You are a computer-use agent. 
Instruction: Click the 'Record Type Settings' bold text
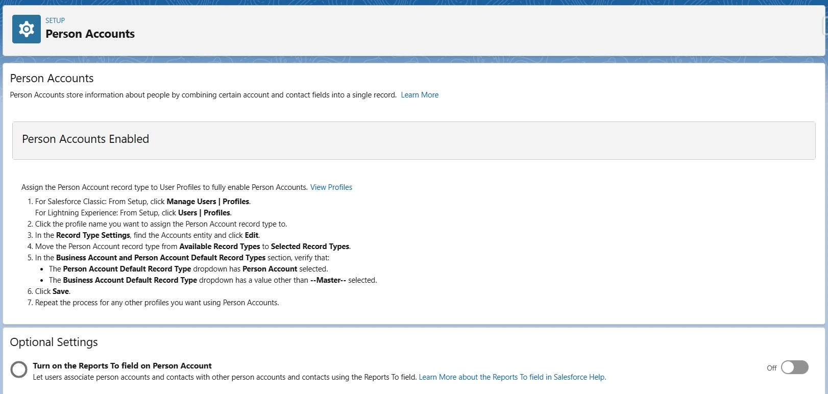pos(93,235)
